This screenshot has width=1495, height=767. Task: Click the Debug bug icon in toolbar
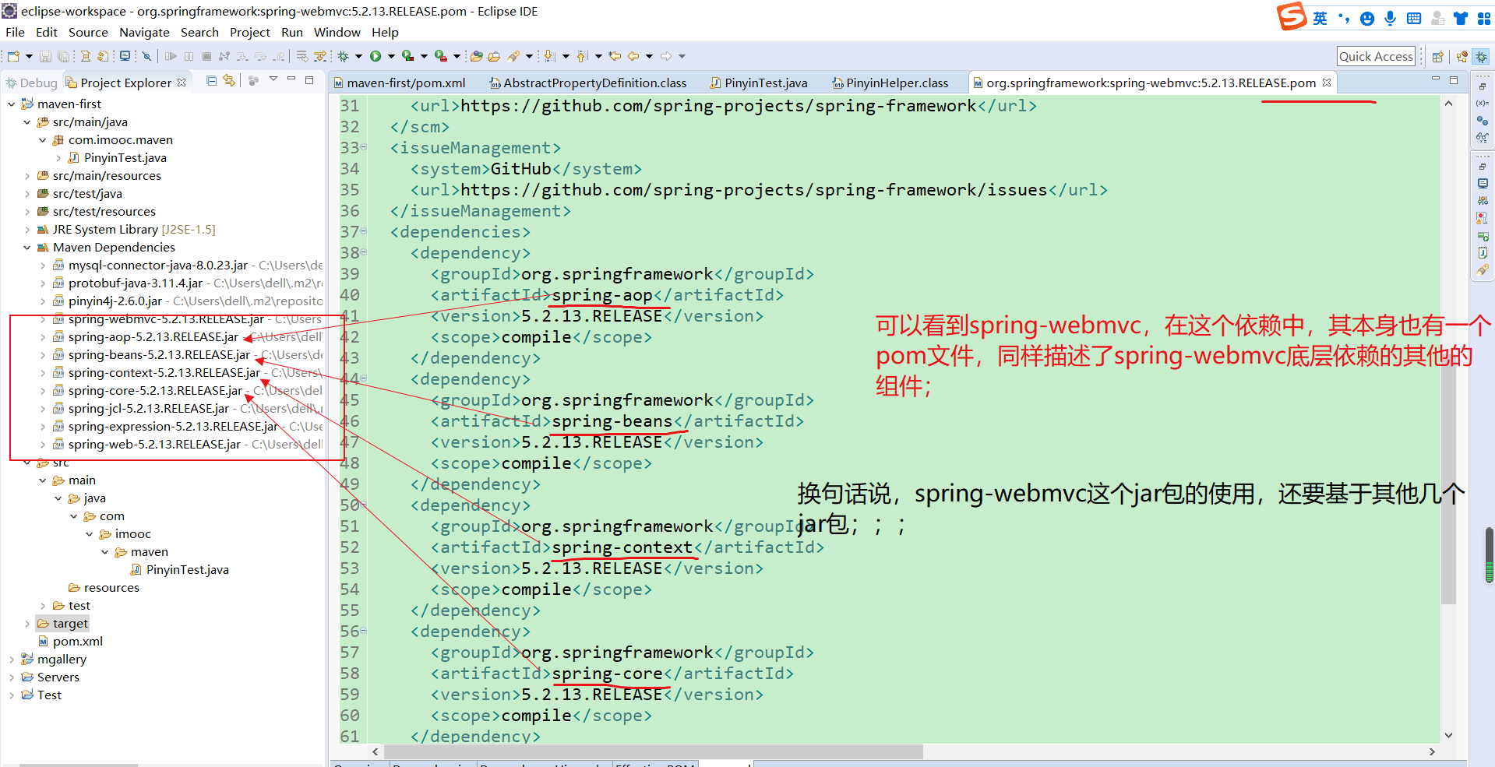point(343,56)
